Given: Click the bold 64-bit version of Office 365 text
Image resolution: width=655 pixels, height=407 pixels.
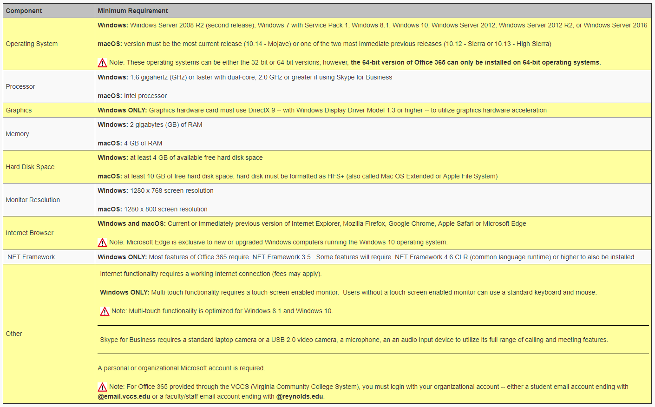Looking at the screenshot, I should point(475,62).
